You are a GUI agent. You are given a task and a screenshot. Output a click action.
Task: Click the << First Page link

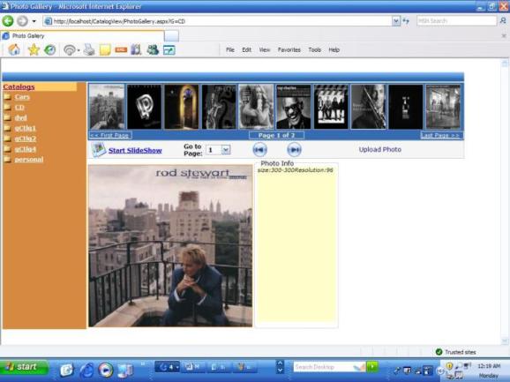pyautogui.click(x=110, y=135)
